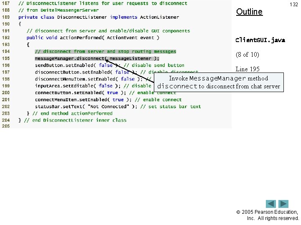This screenshot has width=301, height=225.
Task: Select '// end DisconnectListener inner class' comment
Action: coord(75,120)
